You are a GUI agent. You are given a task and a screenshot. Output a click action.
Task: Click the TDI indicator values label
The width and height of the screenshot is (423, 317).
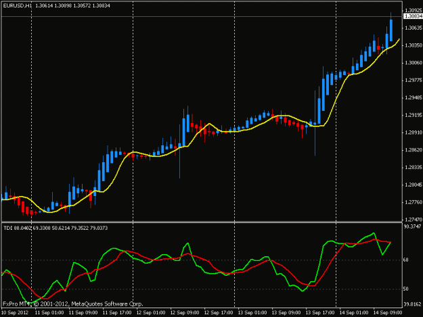55,228
